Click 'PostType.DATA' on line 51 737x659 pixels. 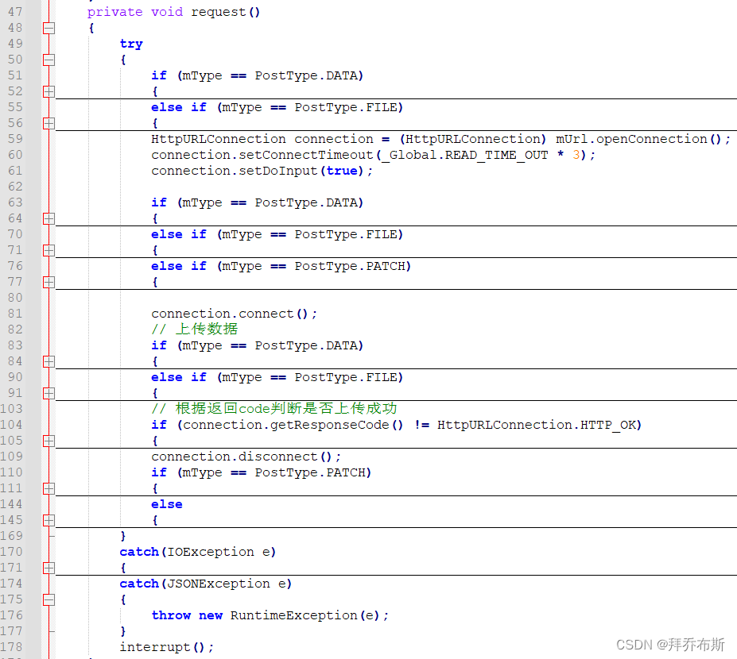tap(306, 75)
